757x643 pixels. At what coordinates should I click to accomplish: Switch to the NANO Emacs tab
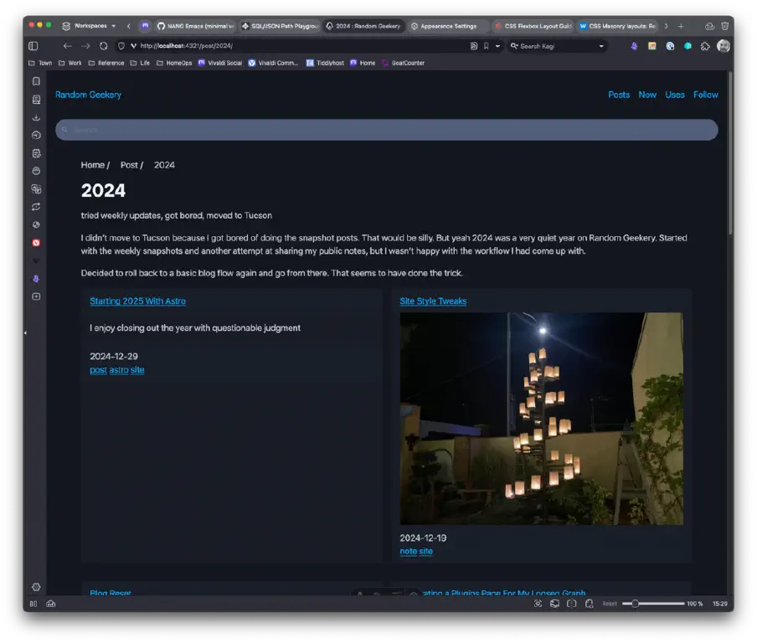click(x=195, y=26)
